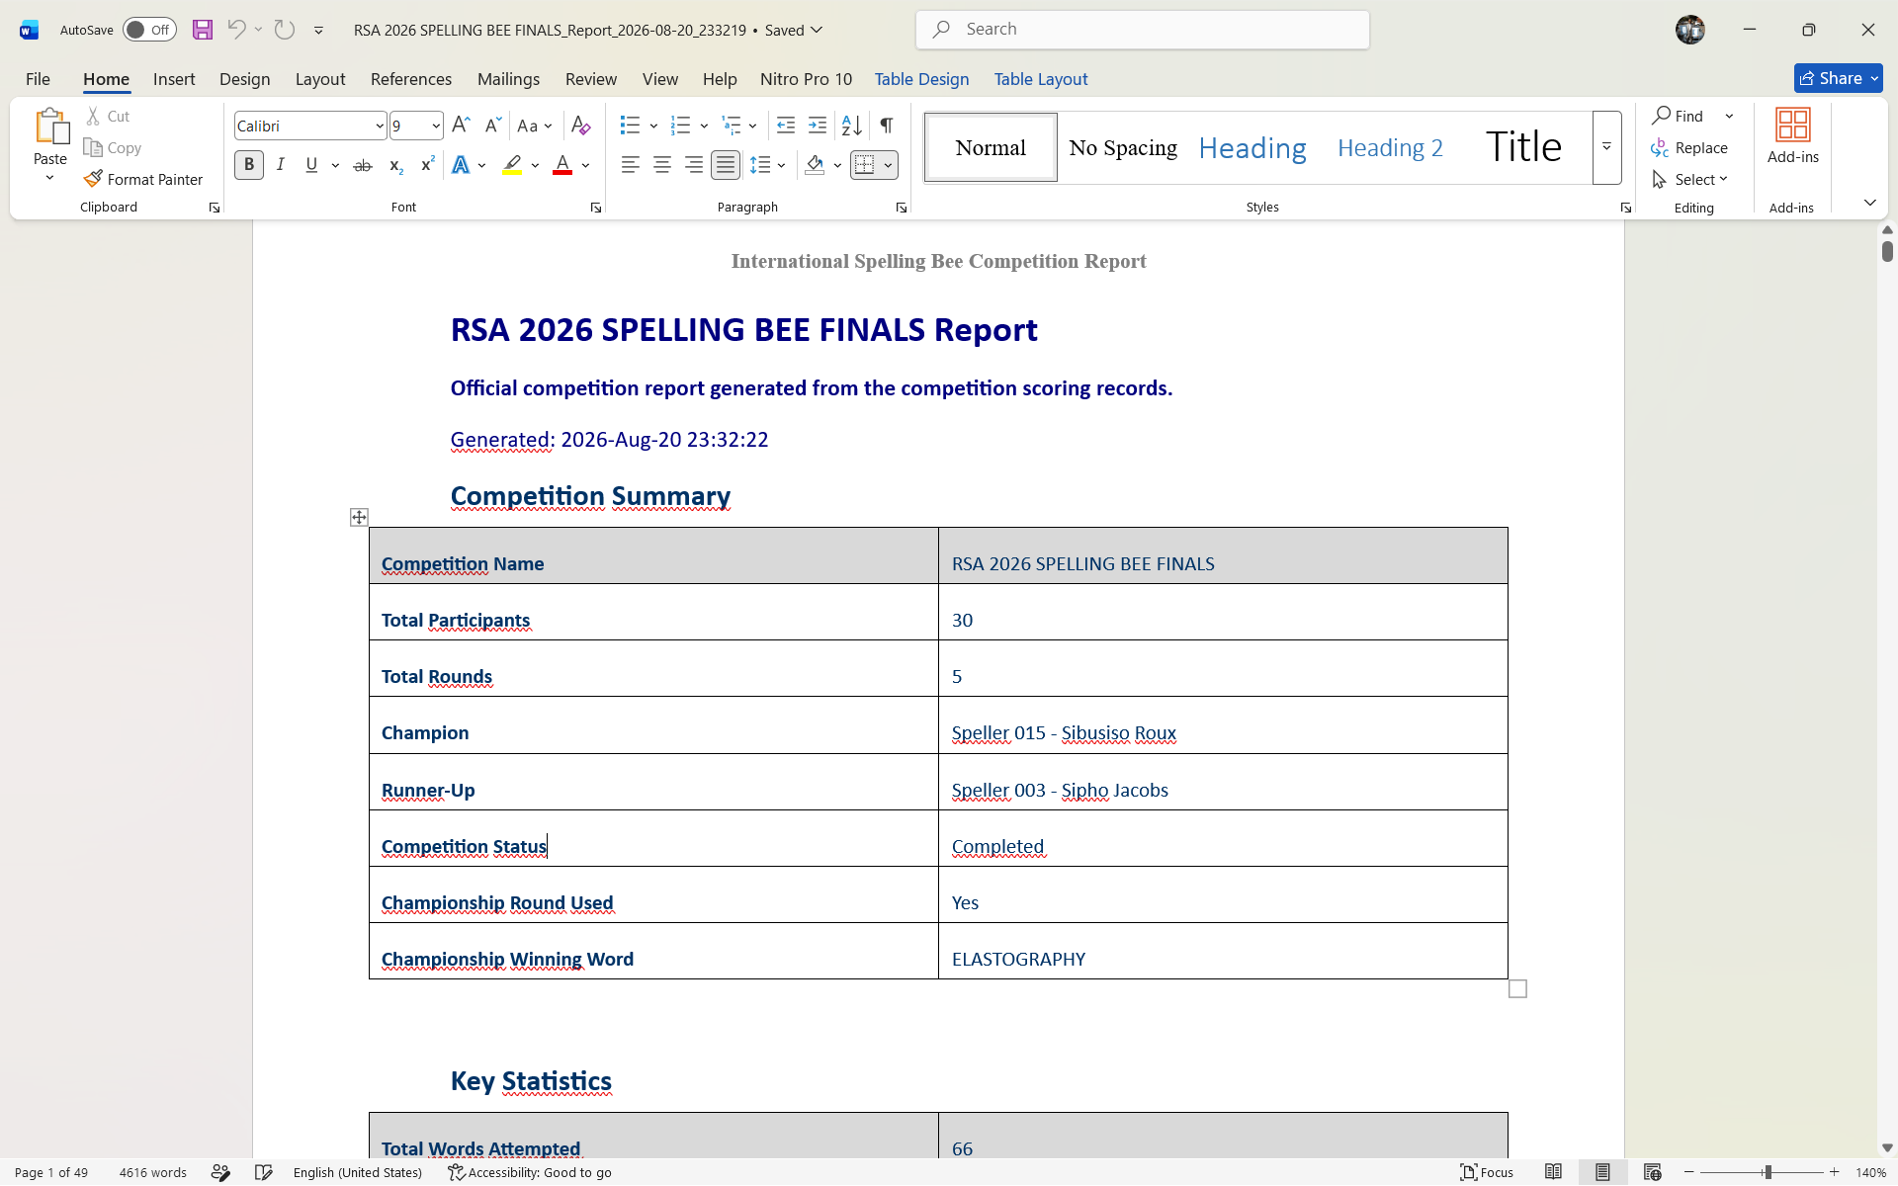Toggle Justify paragraph alignment

click(726, 165)
